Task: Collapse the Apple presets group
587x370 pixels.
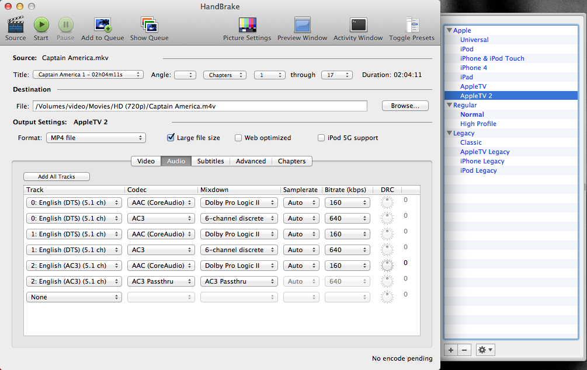Action: (450, 30)
